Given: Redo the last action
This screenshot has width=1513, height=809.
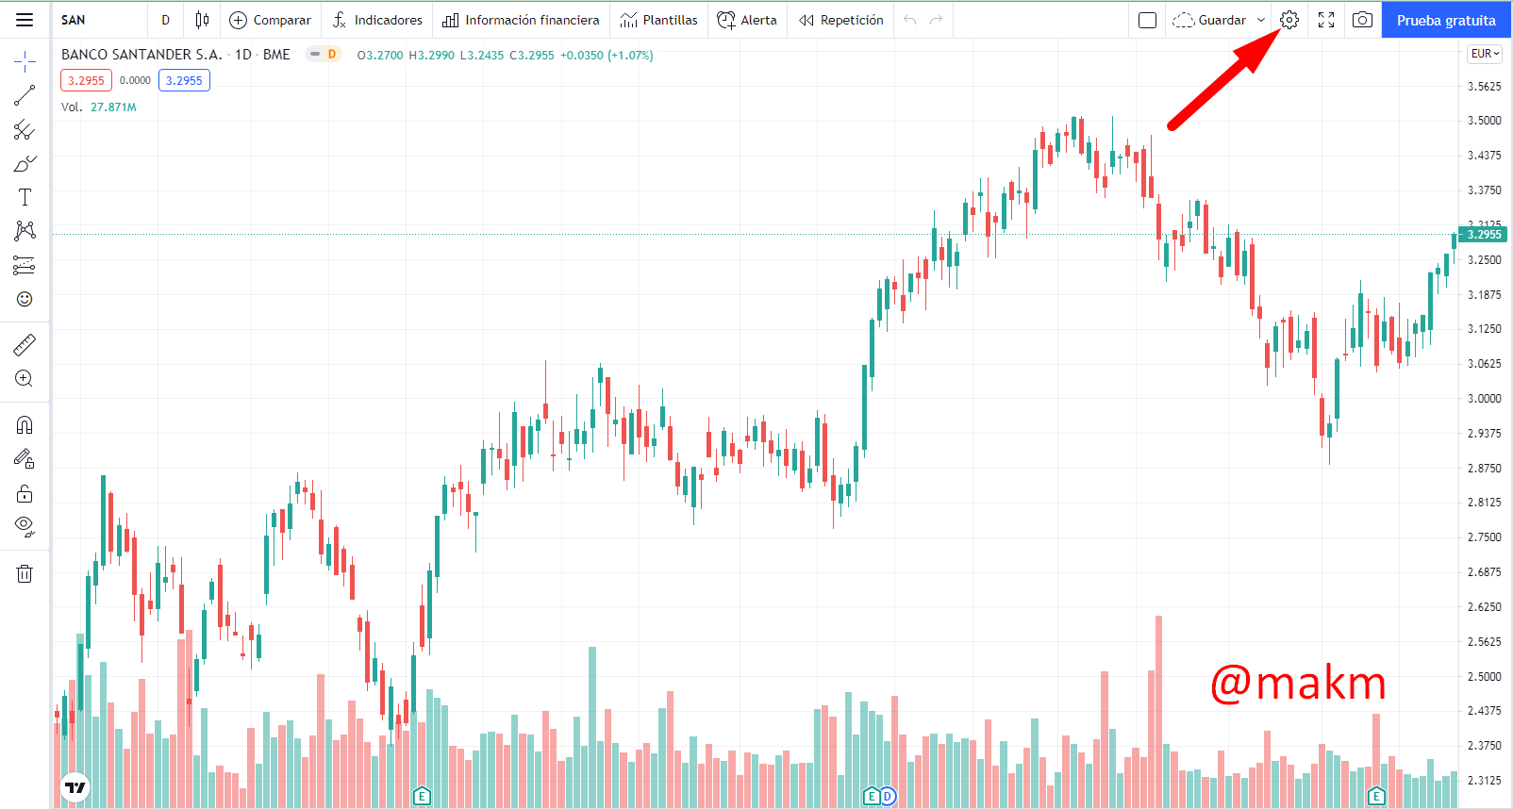Looking at the screenshot, I should tap(936, 20).
